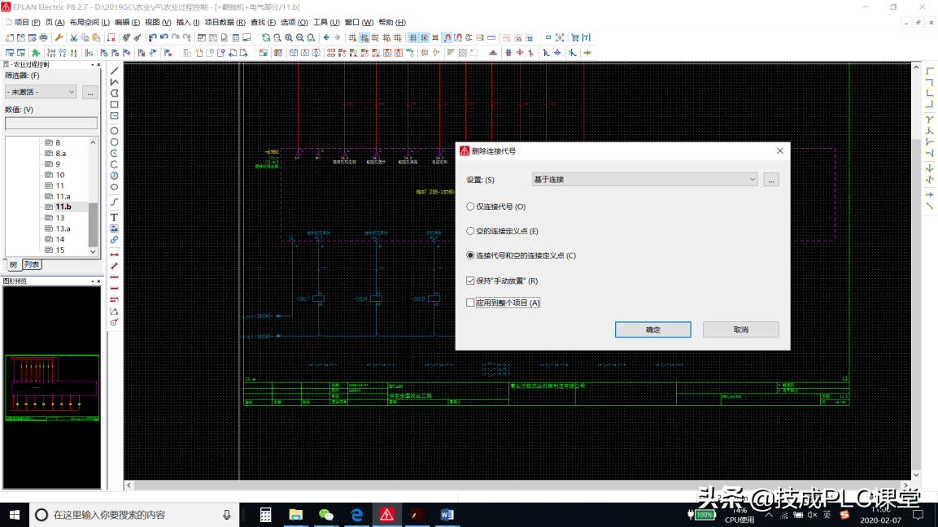Confirm the dialog with 确定
The height and width of the screenshot is (527, 938).
click(652, 329)
